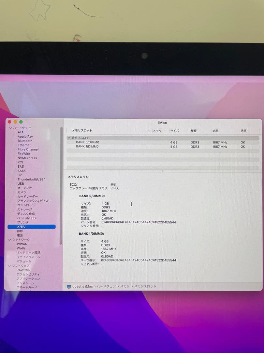Viewport: 264px width, 353px height.
Task: Sort memory slots by サイズ column
Action: pyautogui.click(x=175, y=130)
